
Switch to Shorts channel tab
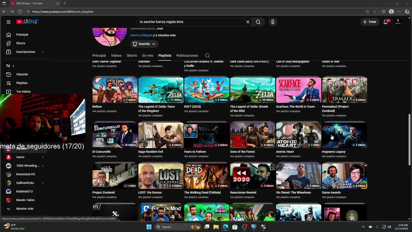point(132,55)
